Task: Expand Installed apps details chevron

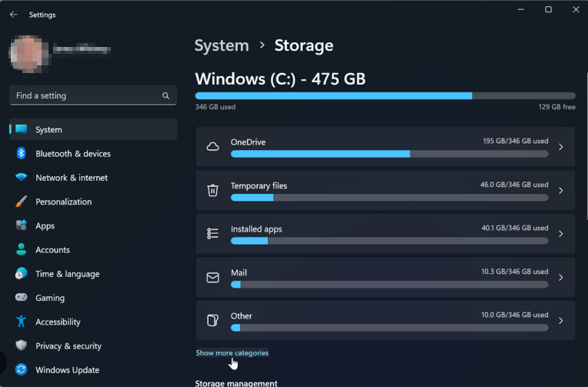Action: [560, 234]
